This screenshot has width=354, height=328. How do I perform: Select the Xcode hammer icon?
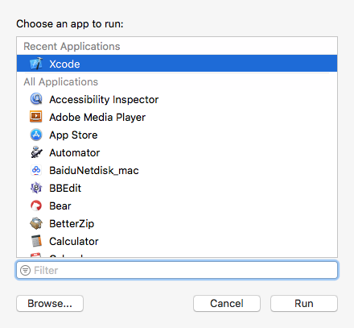tap(36, 64)
